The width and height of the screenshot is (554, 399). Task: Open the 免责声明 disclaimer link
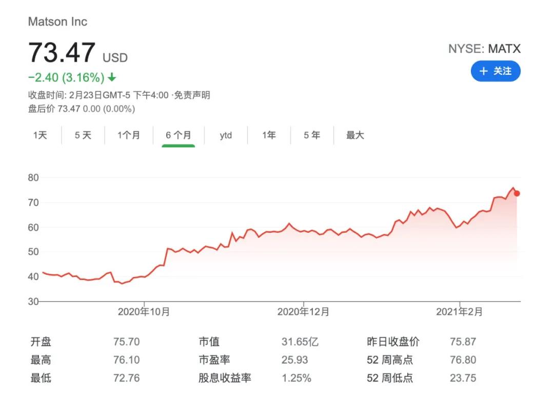tap(192, 95)
